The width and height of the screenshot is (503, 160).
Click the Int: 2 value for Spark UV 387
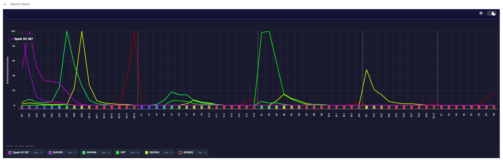click(x=38, y=152)
